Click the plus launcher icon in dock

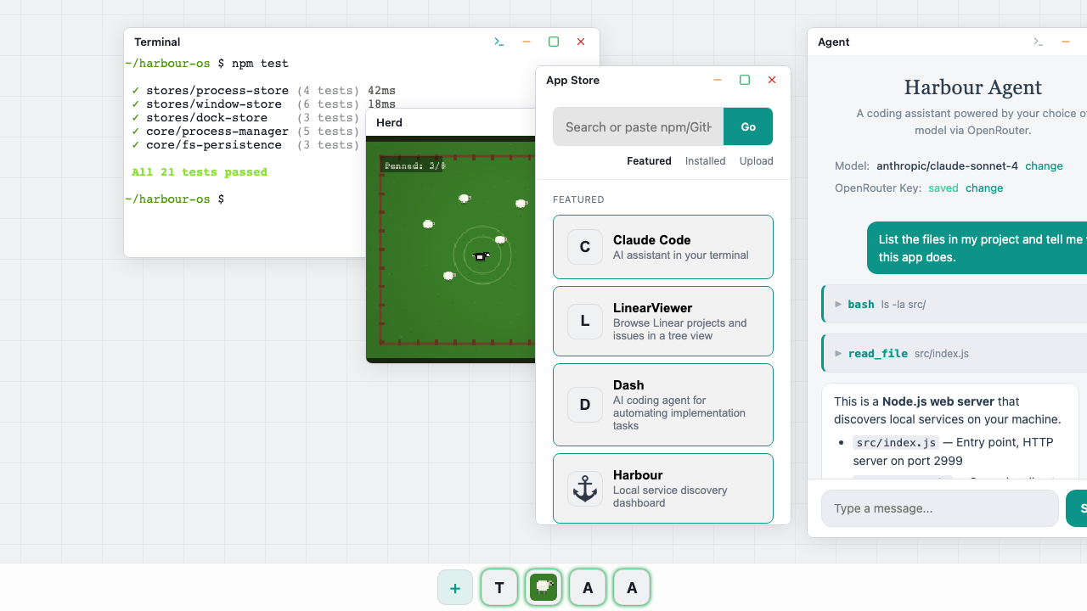click(455, 588)
